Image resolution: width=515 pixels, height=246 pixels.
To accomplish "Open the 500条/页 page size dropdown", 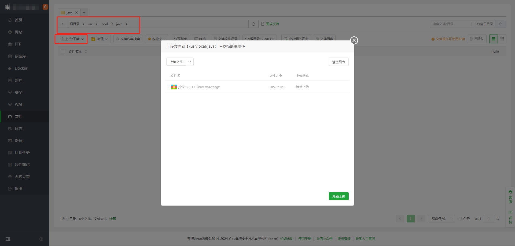I will (441, 219).
